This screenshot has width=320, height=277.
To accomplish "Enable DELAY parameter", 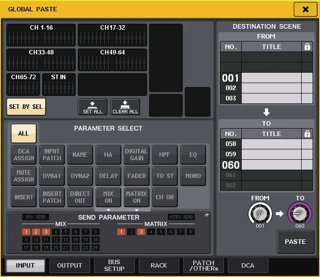I will pos(108,176).
